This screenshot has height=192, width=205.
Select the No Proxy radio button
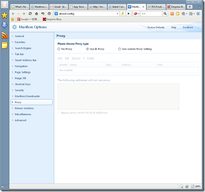click(59, 49)
